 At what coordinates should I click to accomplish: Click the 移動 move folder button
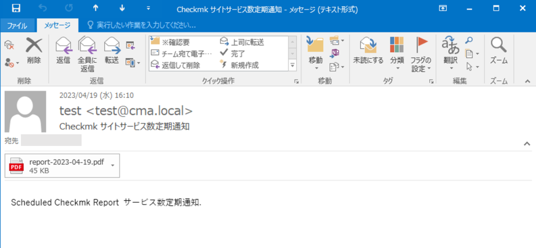(x=316, y=53)
